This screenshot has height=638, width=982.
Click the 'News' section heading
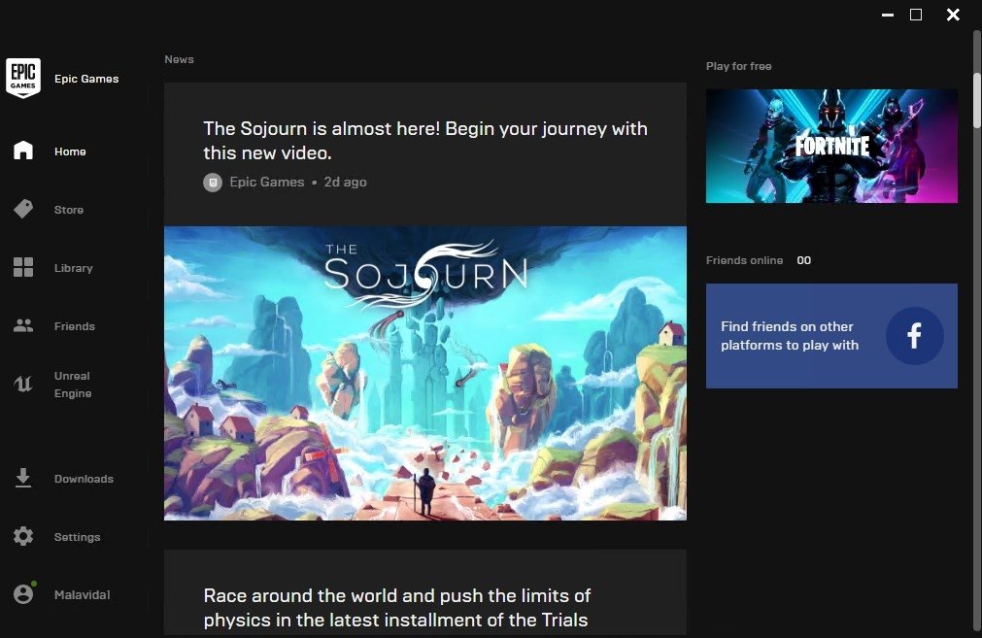pyautogui.click(x=179, y=59)
